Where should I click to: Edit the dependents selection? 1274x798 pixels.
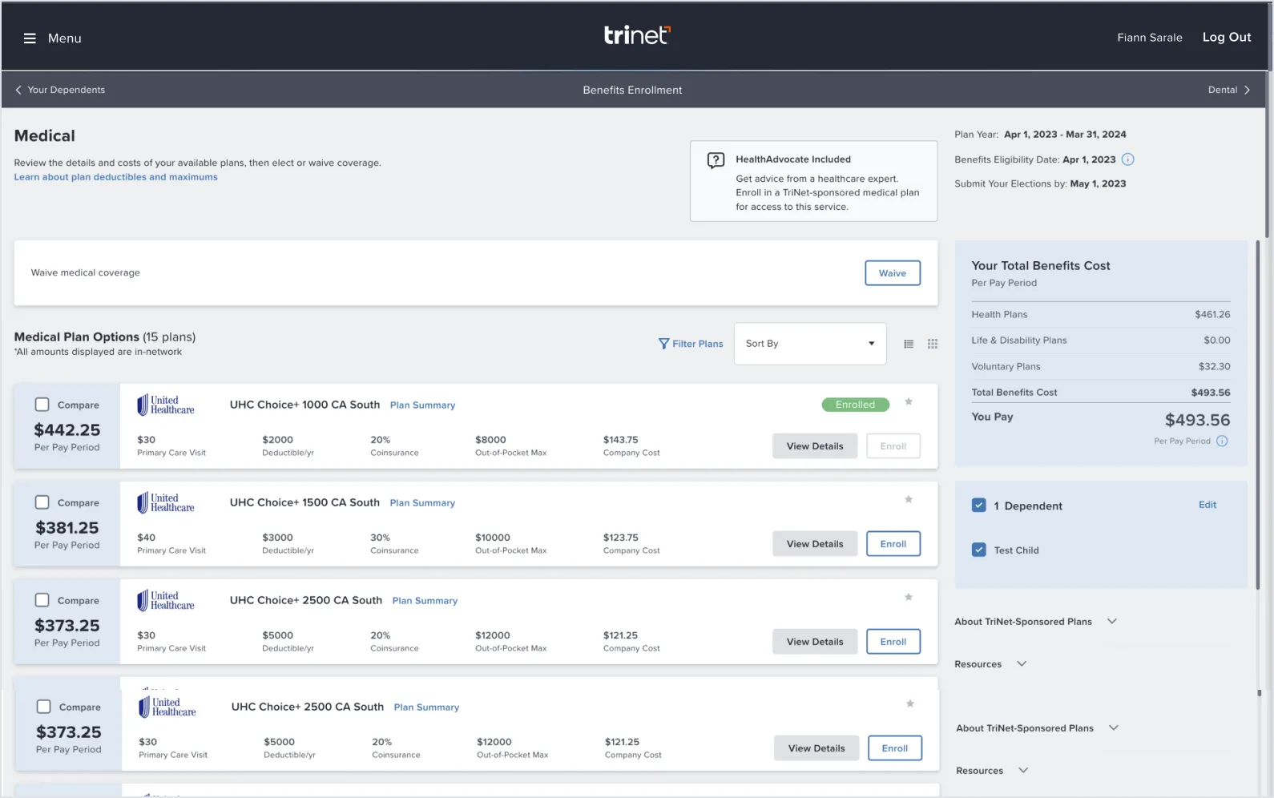pyautogui.click(x=1207, y=505)
